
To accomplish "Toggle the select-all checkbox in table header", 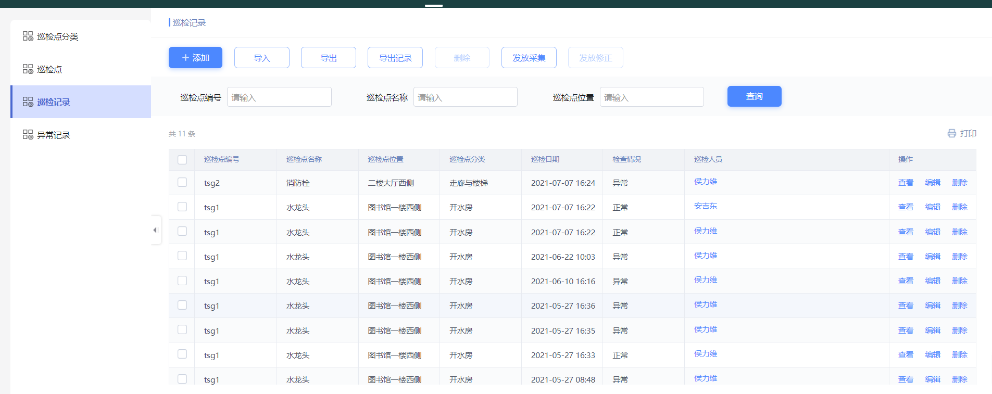I will [x=182, y=160].
